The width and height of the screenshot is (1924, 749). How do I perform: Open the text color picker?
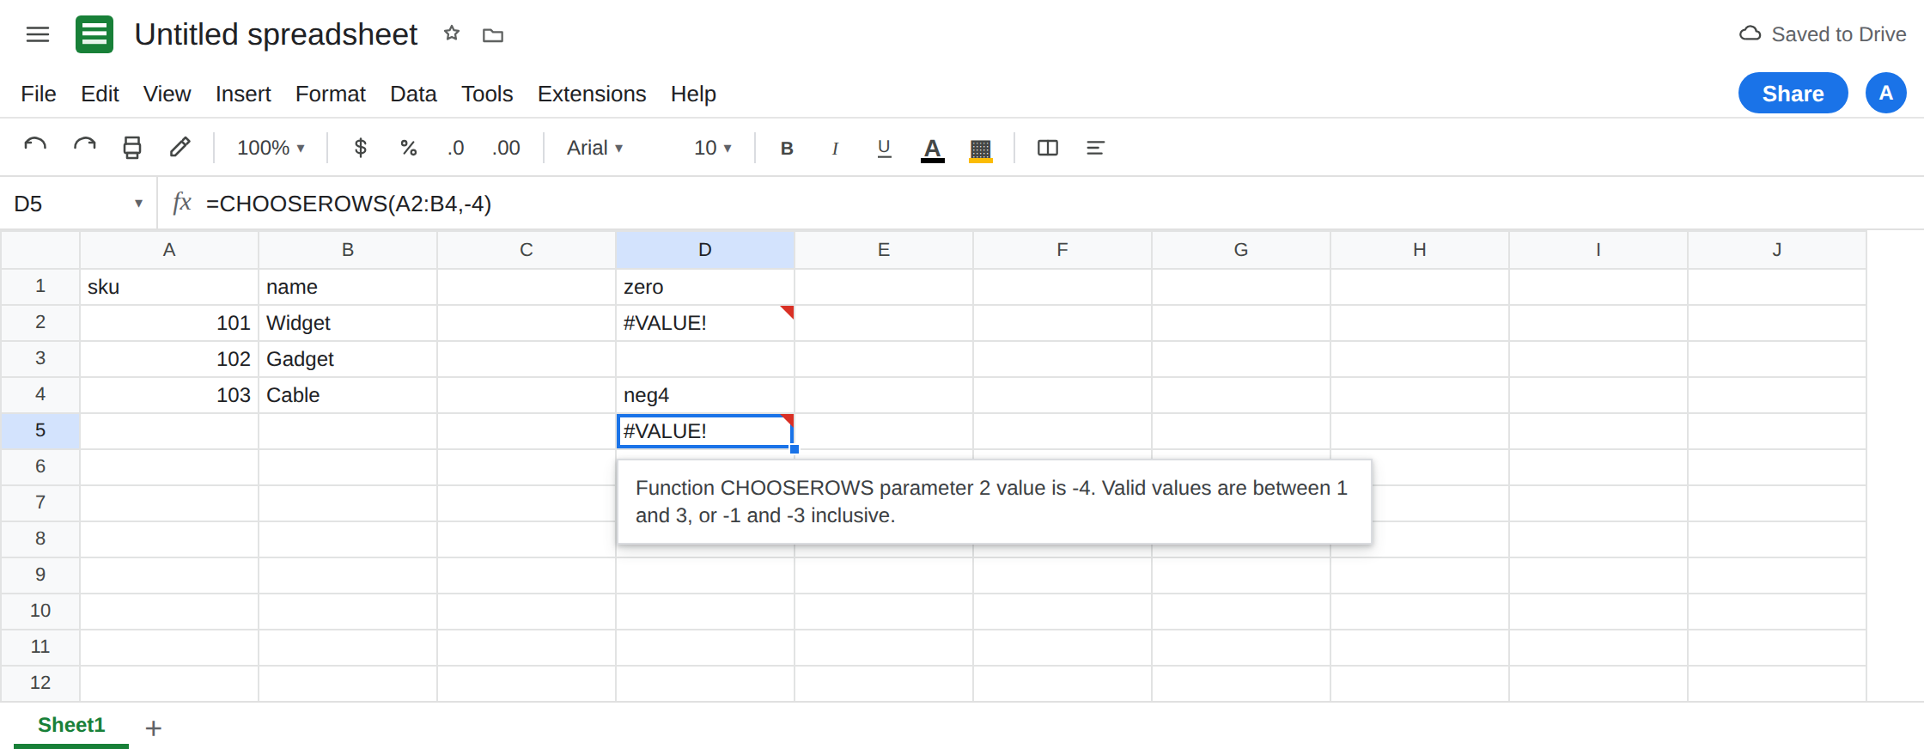933,149
